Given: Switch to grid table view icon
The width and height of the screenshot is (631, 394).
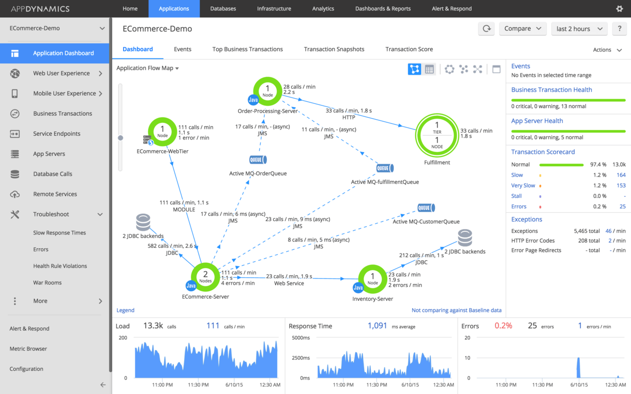Looking at the screenshot, I should click(x=429, y=69).
